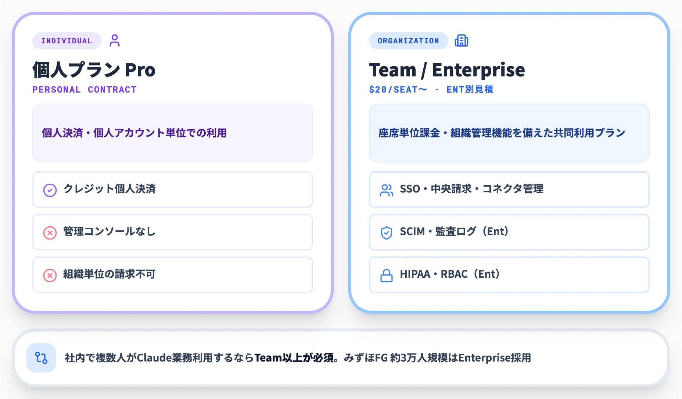Click the branch icon in the bottom note

tap(41, 358)
